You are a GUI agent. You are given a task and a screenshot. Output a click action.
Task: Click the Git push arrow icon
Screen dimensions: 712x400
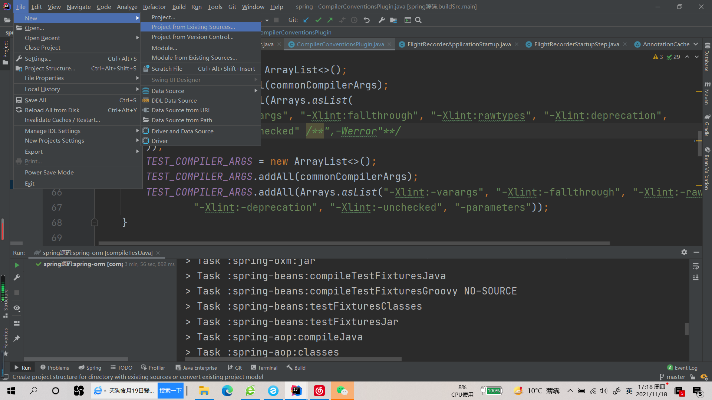330,20
